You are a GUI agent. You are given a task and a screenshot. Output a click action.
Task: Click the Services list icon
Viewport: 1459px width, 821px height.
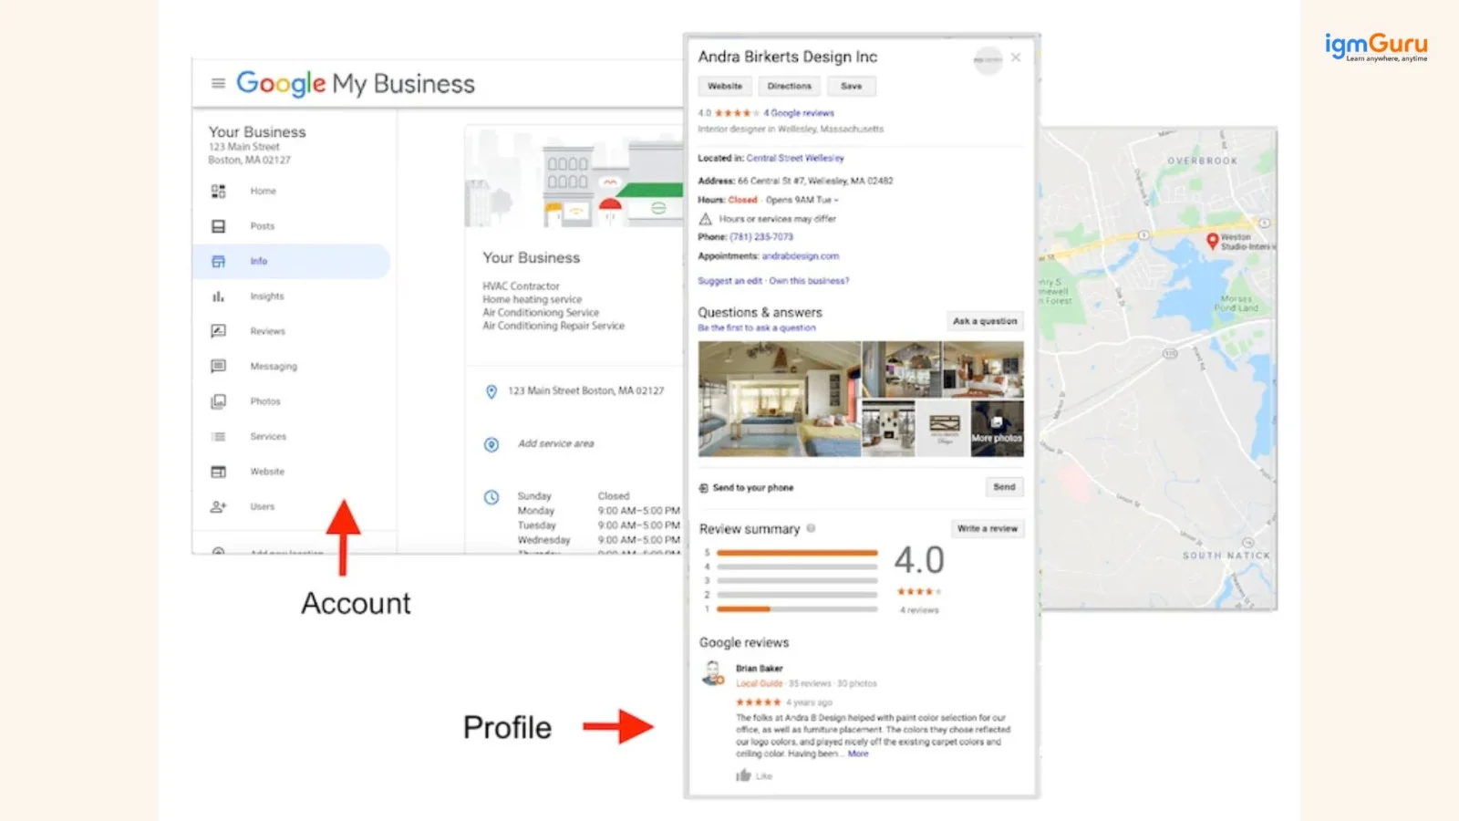click(218, 437)
